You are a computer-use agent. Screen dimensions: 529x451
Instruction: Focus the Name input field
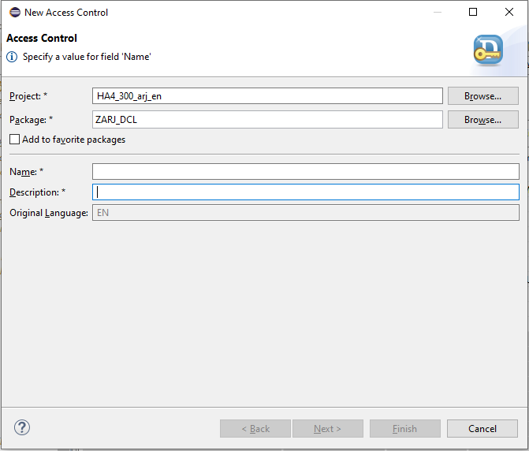(x=306, y=172)
